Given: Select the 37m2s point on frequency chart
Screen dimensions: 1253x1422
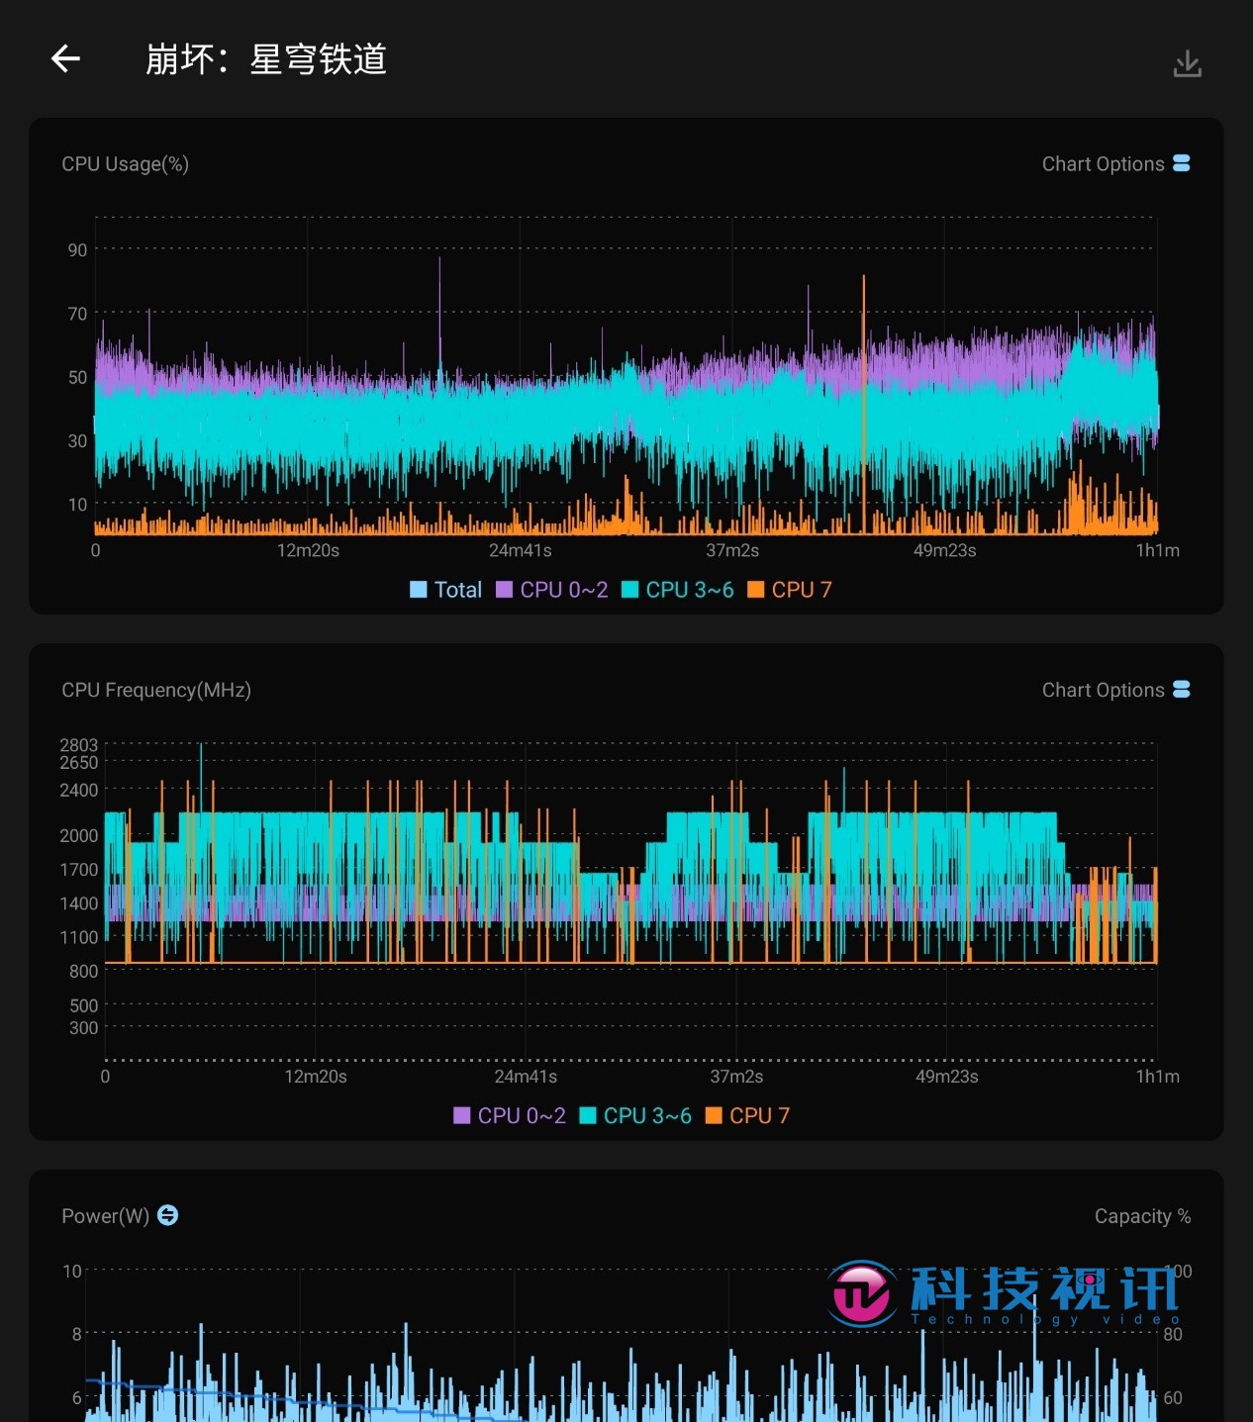Looking at the screenshot, I should tap(736, 1076).
